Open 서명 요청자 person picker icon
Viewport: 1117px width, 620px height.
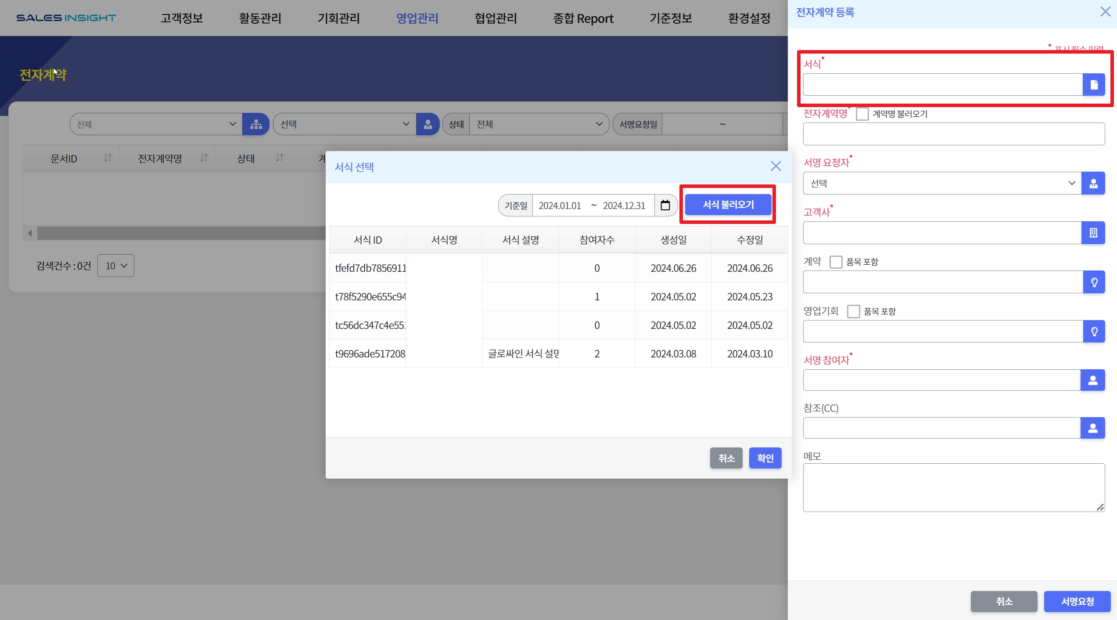(x=1093, y=184)
